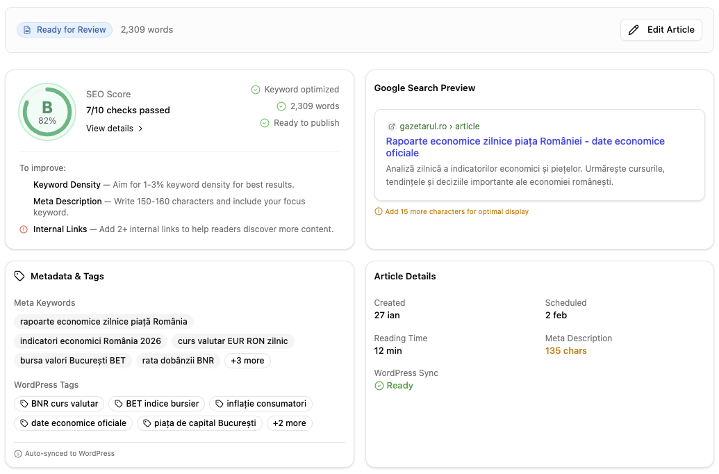719x474 pixels.
Task: Expand the +2 more WordPress tags
Action: [x=290, y=423]
